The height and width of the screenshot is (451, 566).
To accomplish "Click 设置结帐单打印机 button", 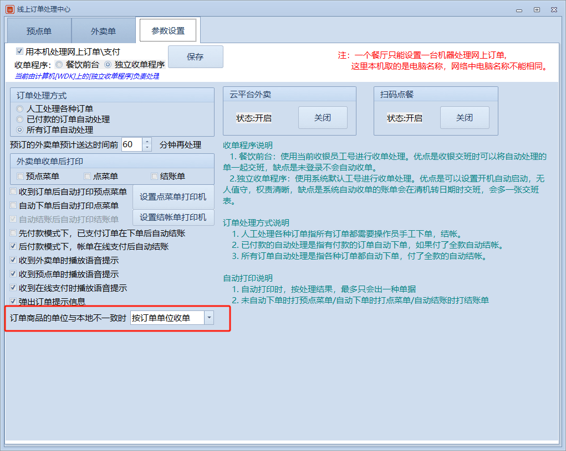I will 173,217.
